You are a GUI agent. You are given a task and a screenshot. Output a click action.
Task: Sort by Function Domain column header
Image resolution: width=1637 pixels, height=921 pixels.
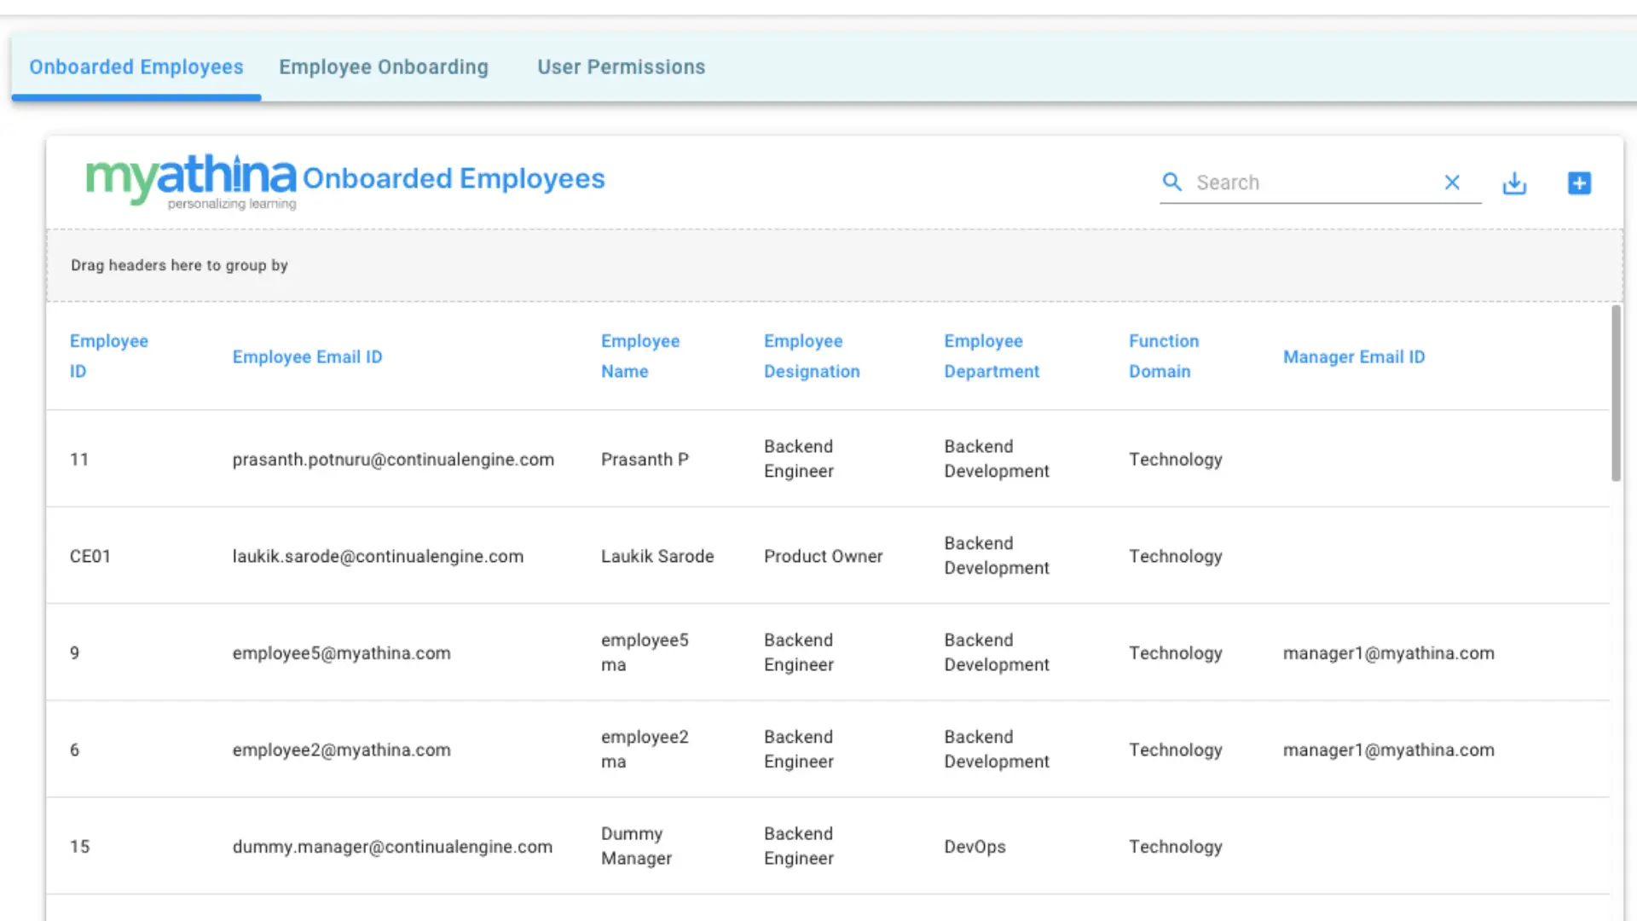1164,356
